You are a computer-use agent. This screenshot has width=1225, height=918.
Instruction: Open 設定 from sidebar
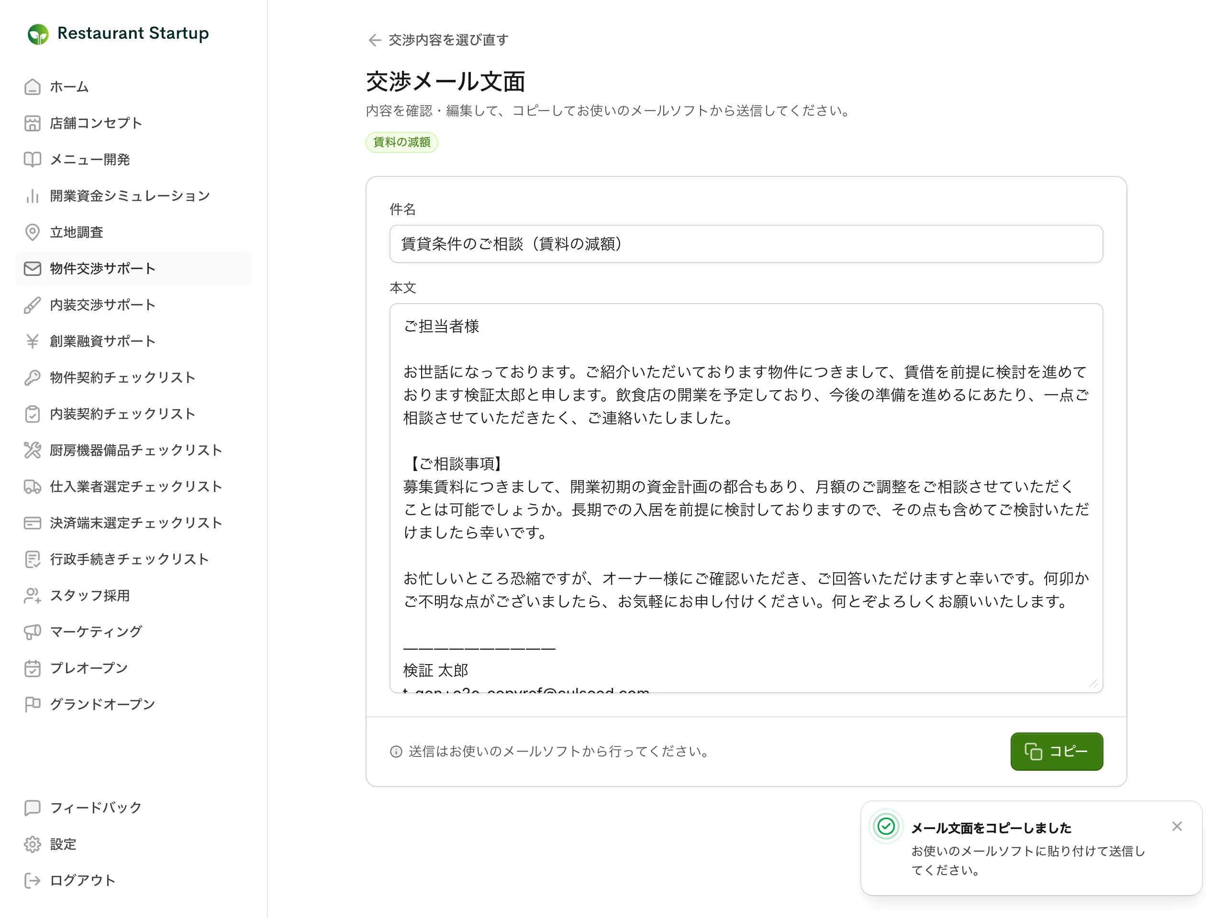tap(134, 844)
